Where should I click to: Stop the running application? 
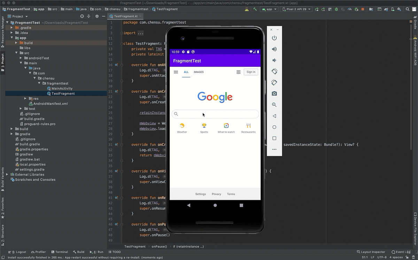pyautogui.click(x=363, y=9)
